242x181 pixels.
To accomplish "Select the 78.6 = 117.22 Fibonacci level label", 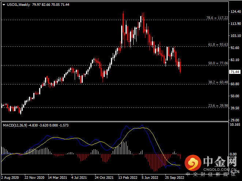I will [x=217, y=18].
